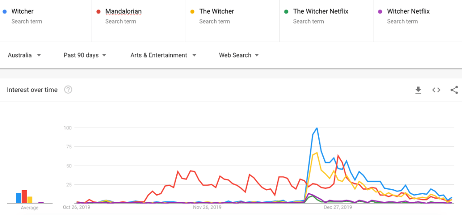Click the Interest over time heading
462x215 pixels.
coord(32,90)
